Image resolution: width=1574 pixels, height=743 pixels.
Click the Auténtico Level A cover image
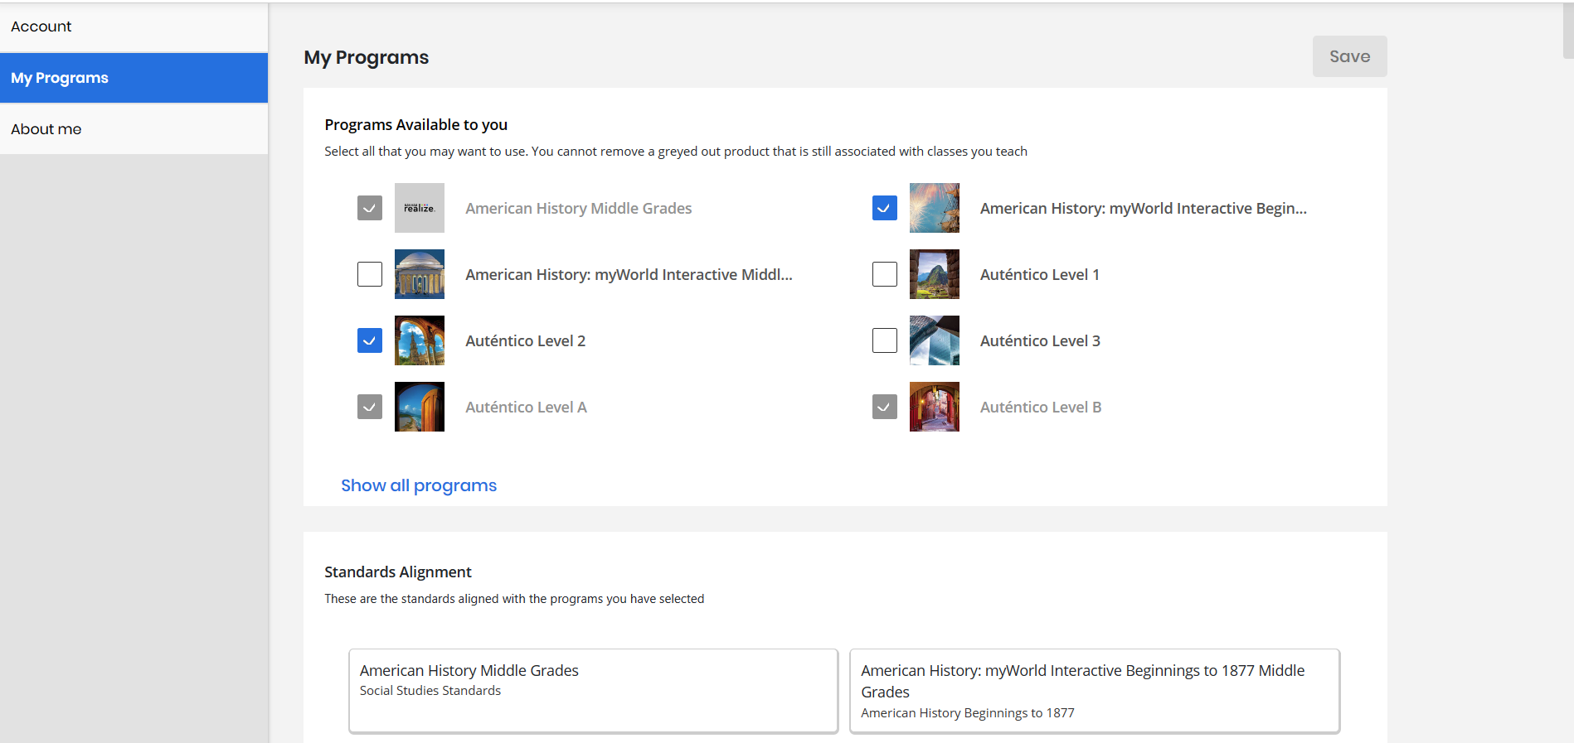(x=419, y=407)
